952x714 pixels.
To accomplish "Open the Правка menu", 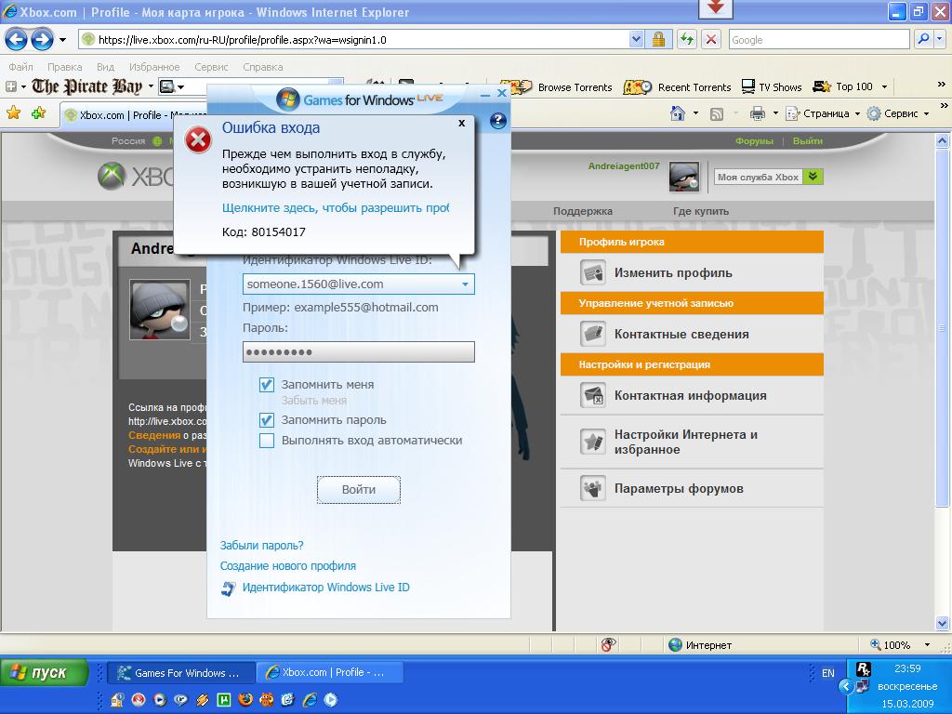I will click(64, 67).
